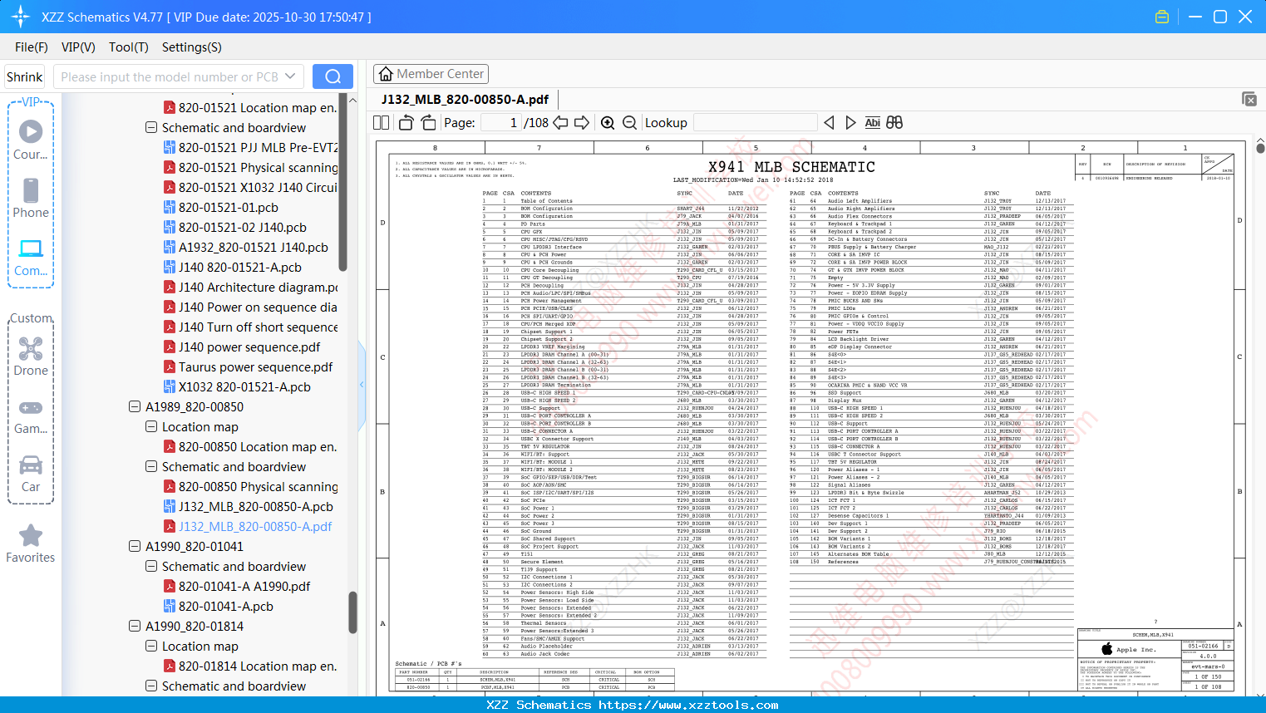Open 820-01521 Location map en. file
Viewport: 1266px width, 713px height.
pos(250,108)
